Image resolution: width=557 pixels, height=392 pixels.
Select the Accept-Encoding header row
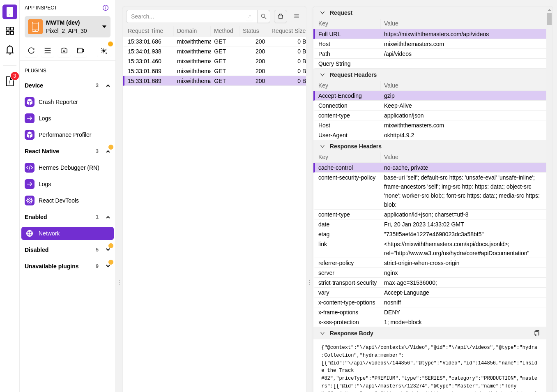[x=430, y=96]
